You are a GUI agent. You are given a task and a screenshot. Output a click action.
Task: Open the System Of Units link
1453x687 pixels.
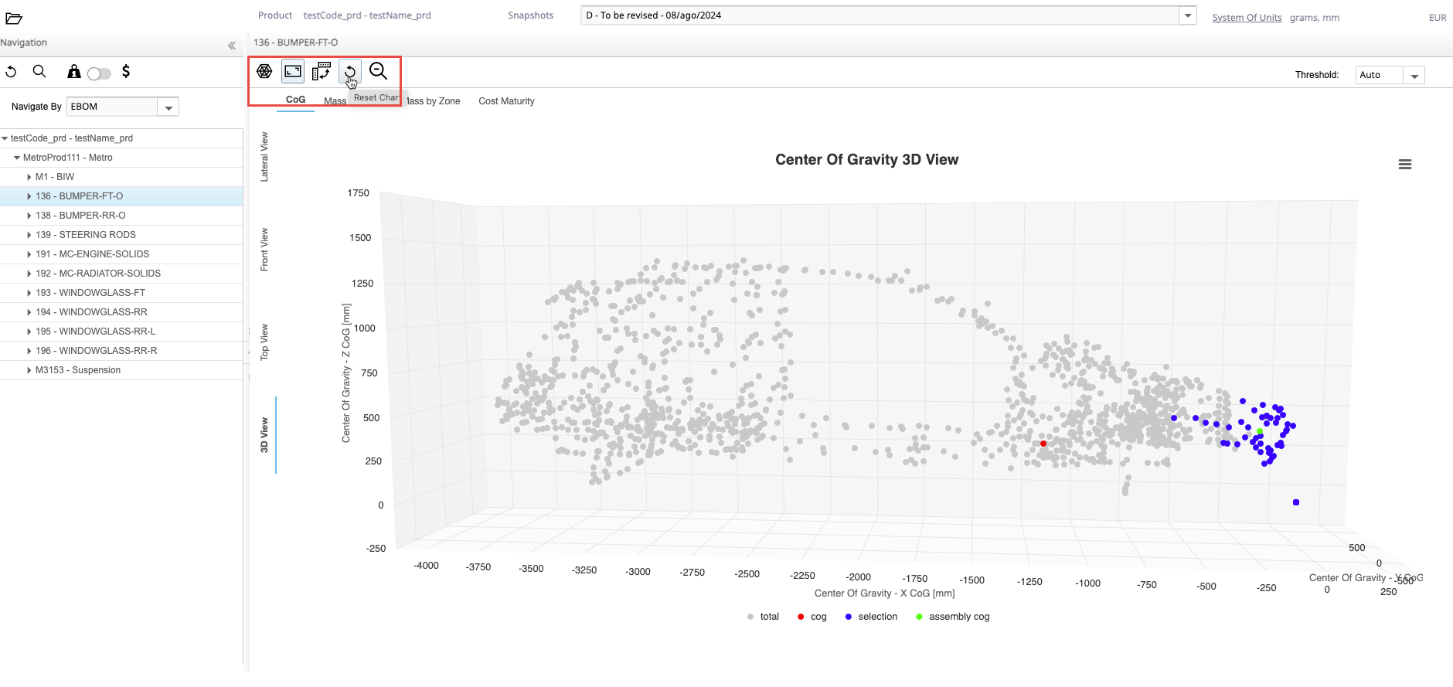1246,18
